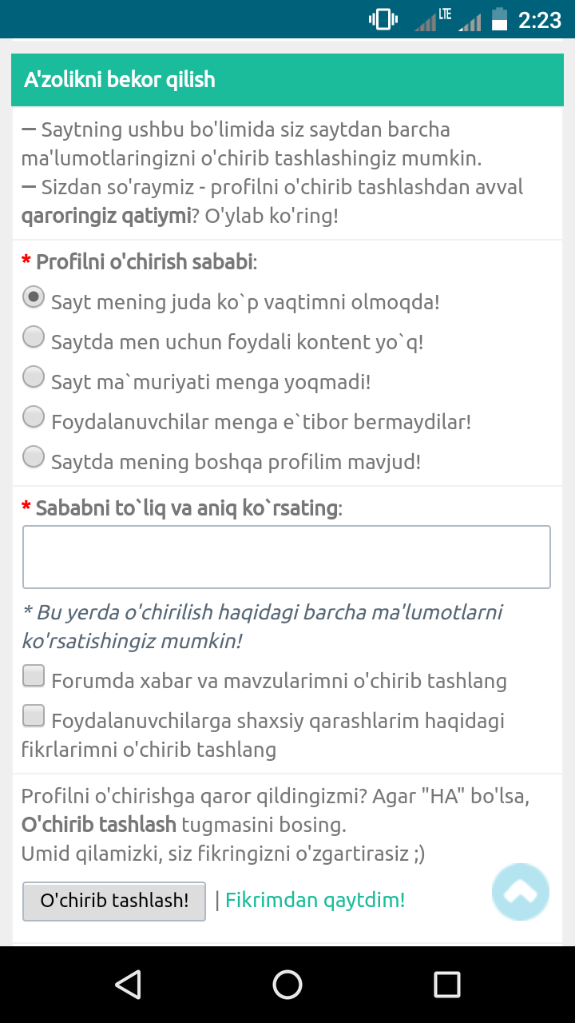
Task: Check 'Foydalanuvchilarga shaxsiy qarashlarim' deletion checkbox
Action: coord(34,716)
